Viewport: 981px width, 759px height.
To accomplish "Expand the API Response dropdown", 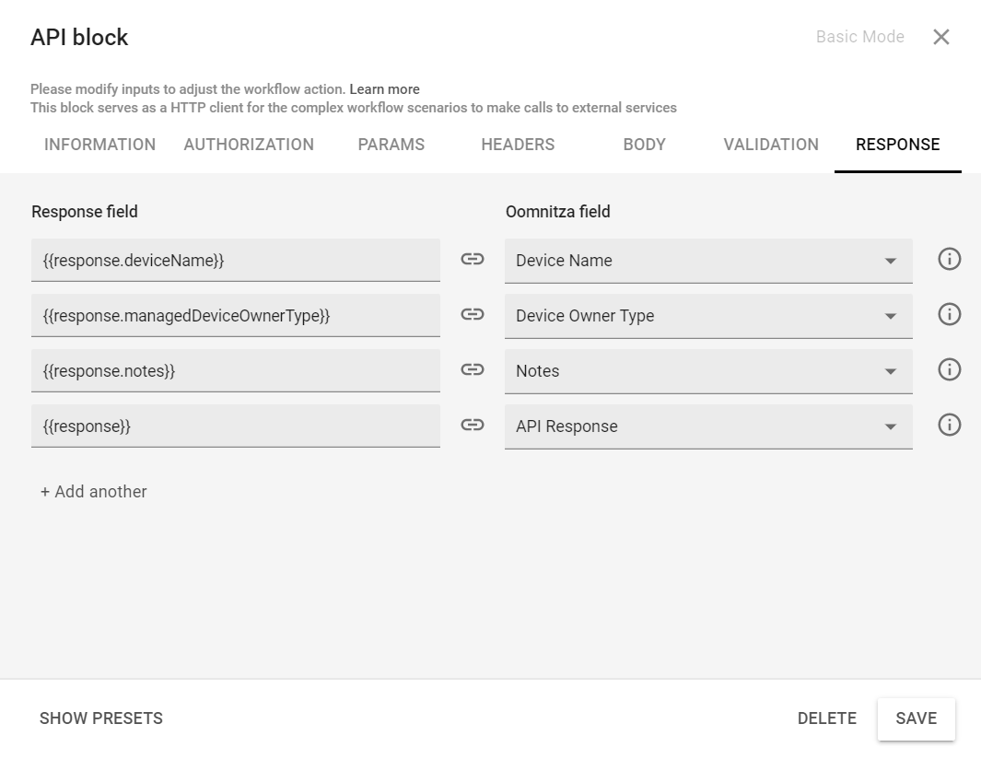I will pos(890,426).
